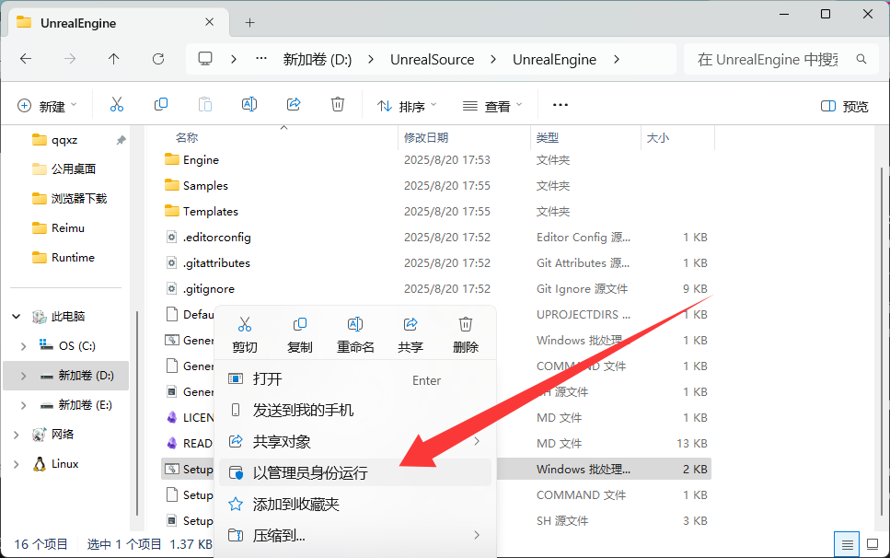Click the computer icon in the address bar
The width and height of the screenshot is (890, 558).
205,59
